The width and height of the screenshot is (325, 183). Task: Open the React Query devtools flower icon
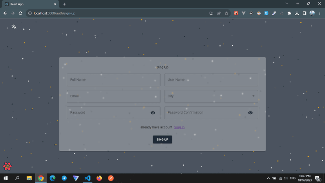point(7,166)
